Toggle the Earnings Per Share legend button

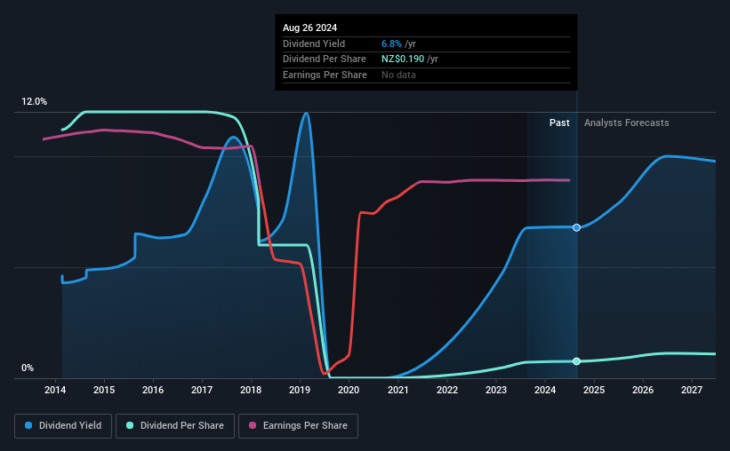click(299, 426)
